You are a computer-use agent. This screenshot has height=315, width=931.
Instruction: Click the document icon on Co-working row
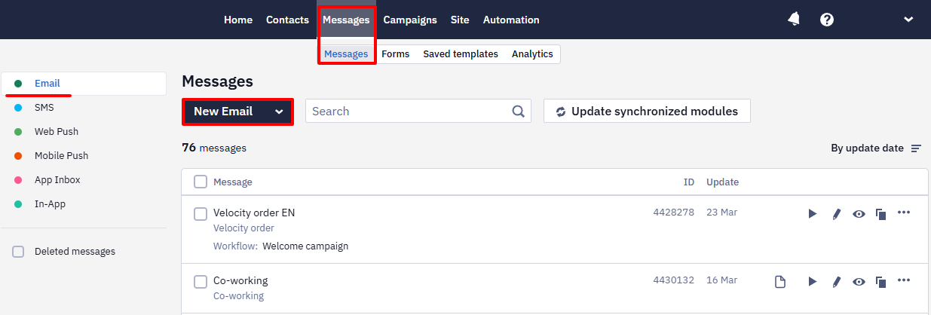click(x=780, y=282)
